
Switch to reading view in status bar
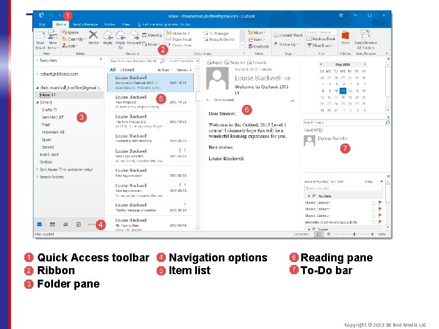point(329,234)
